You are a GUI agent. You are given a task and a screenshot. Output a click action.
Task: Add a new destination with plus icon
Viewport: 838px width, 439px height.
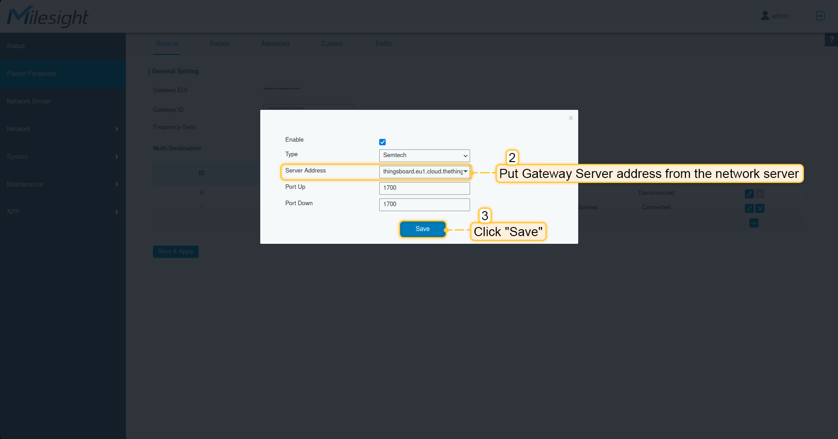tap(754, 223)
